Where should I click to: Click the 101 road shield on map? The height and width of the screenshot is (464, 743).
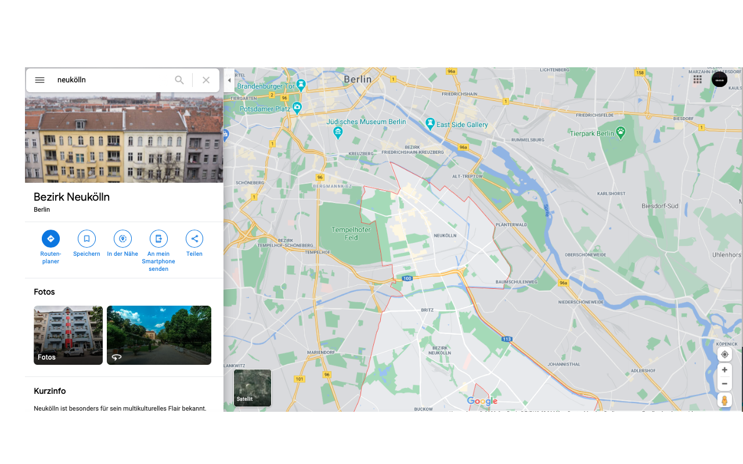pos(299,379)
